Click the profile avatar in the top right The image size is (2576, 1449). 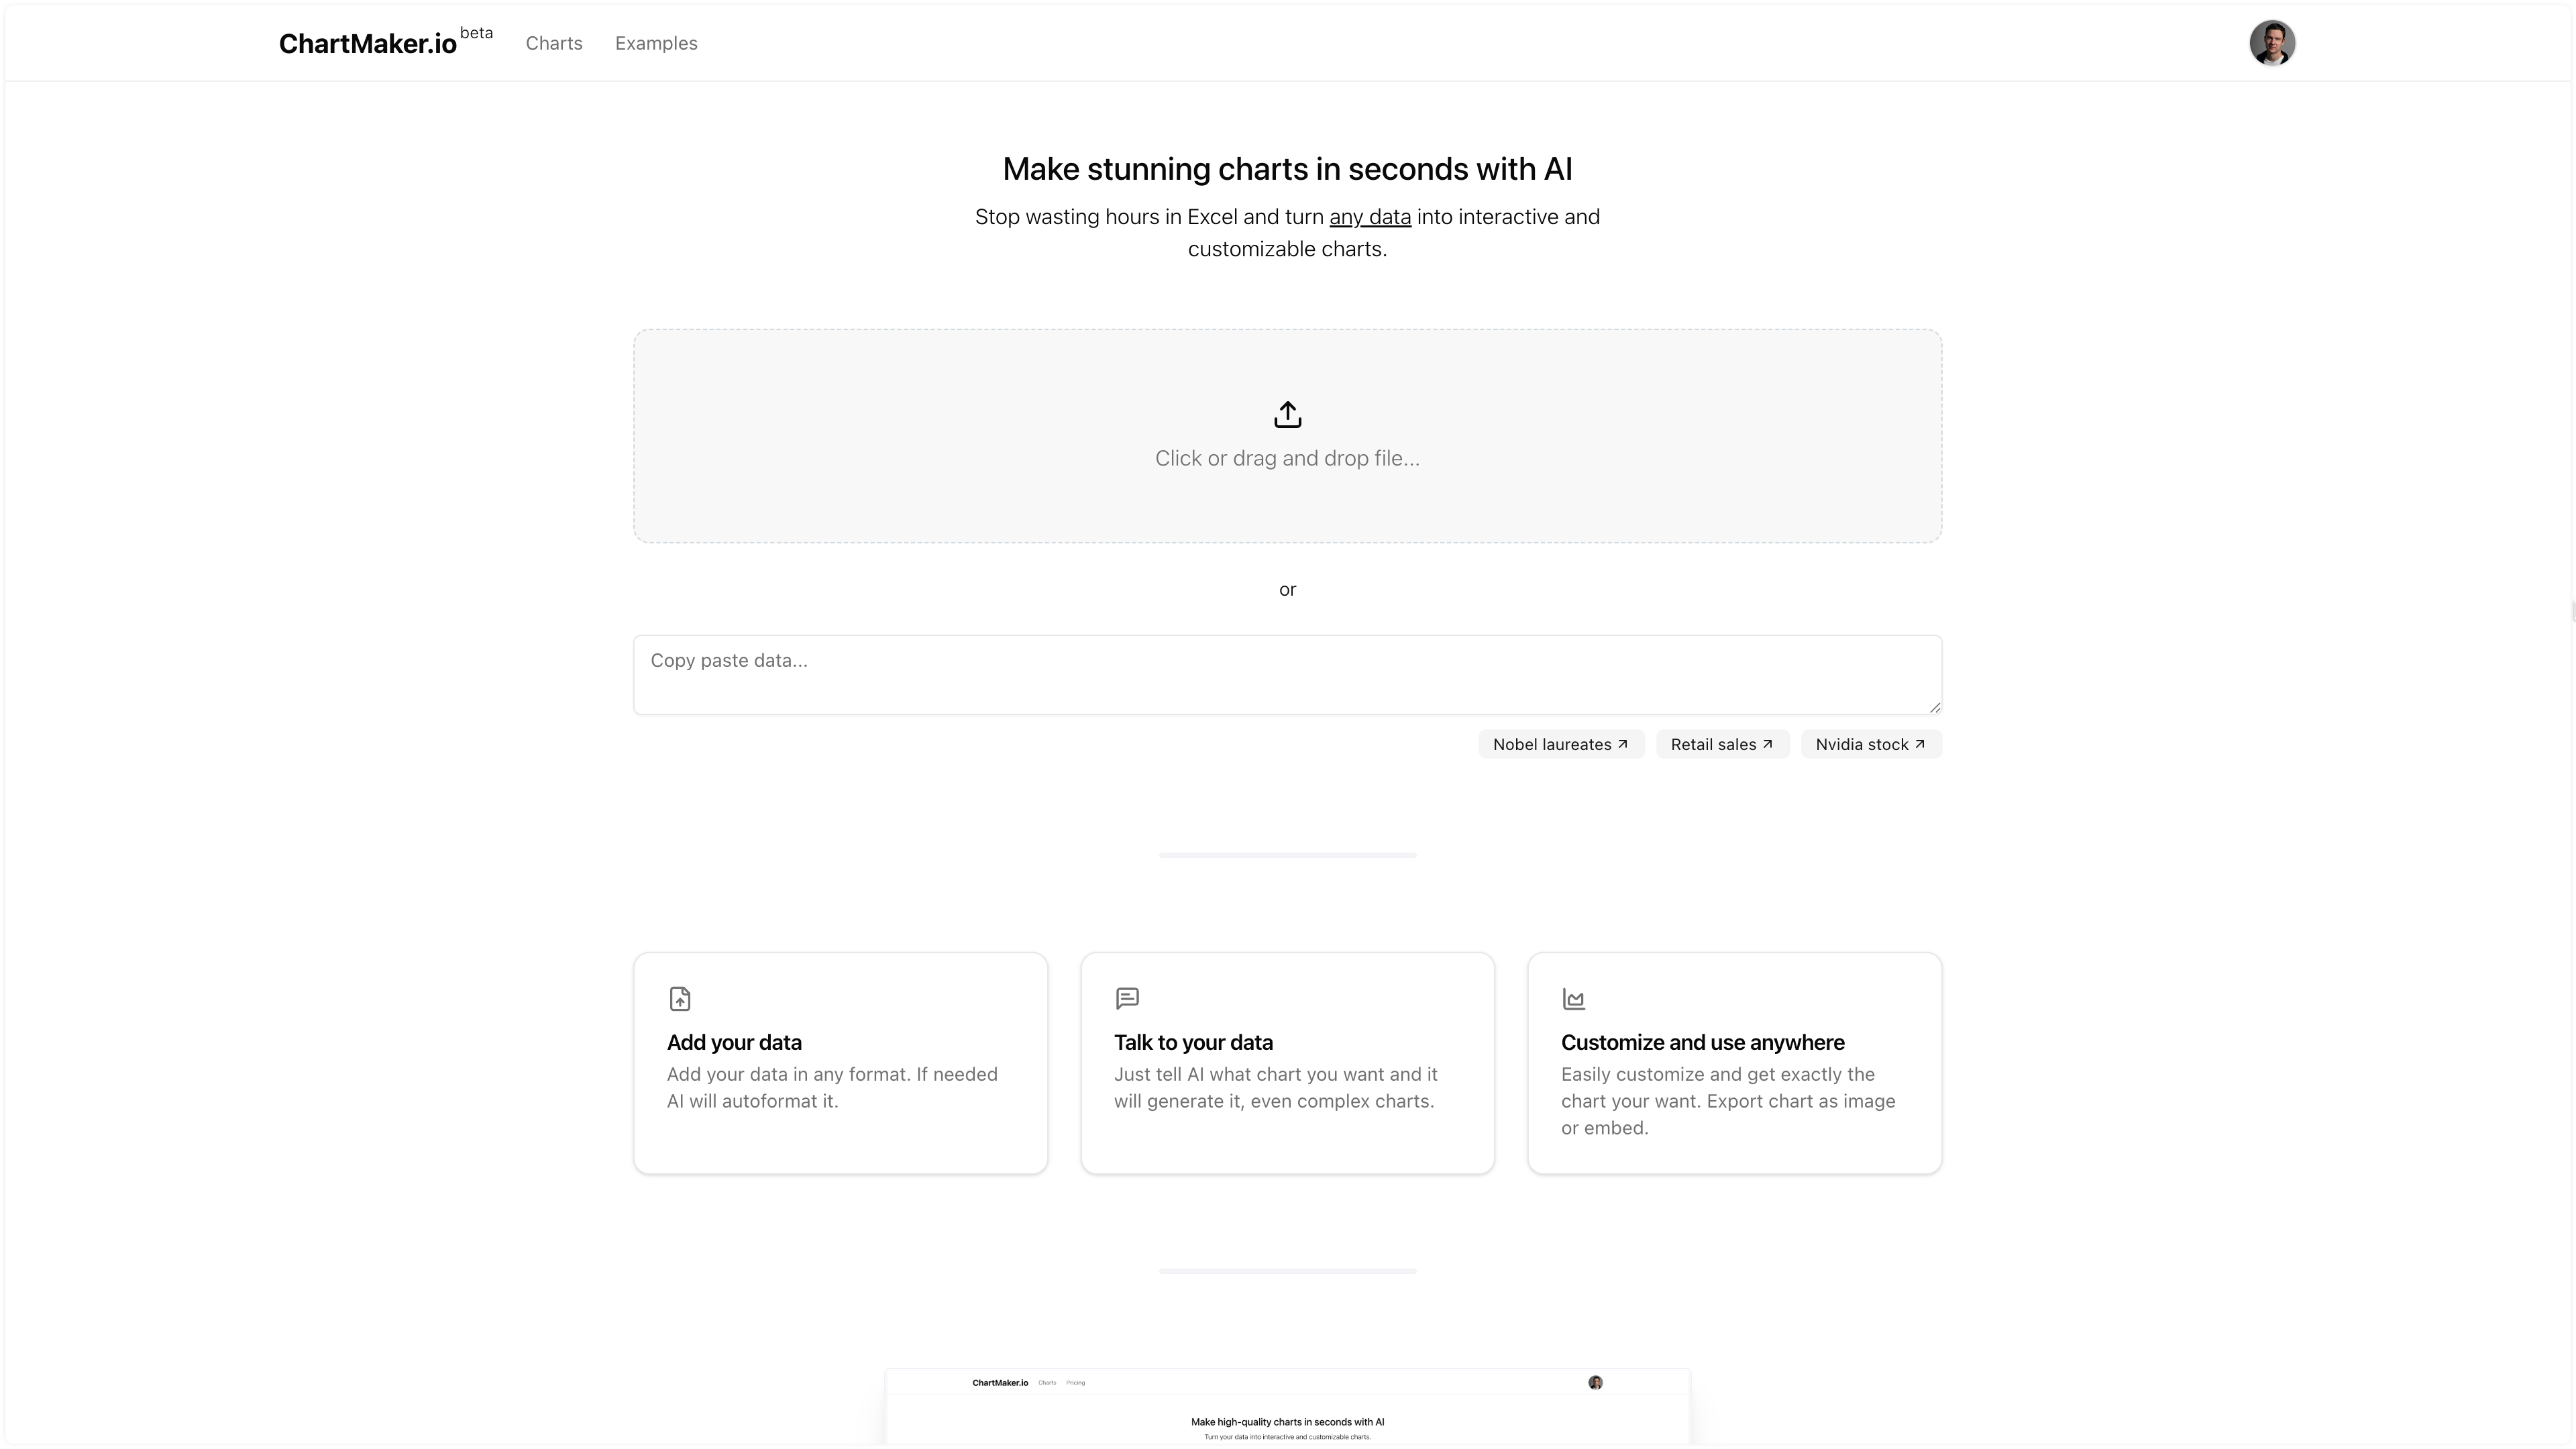click(2273, 42)
